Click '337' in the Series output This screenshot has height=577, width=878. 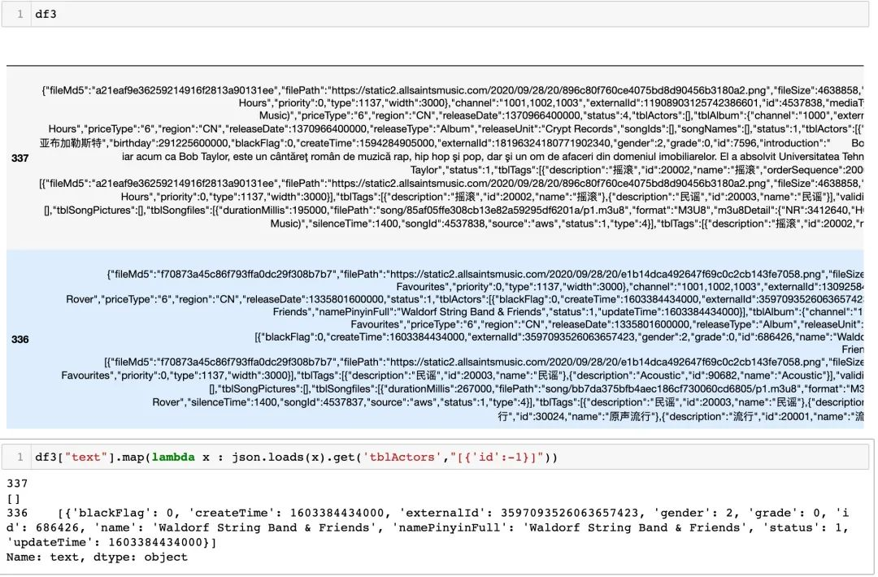point(17,483)
